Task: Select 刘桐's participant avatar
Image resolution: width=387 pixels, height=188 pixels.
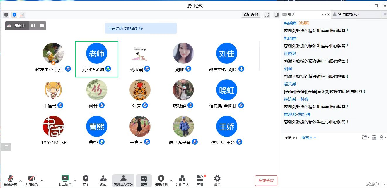Action: (183, 54)
